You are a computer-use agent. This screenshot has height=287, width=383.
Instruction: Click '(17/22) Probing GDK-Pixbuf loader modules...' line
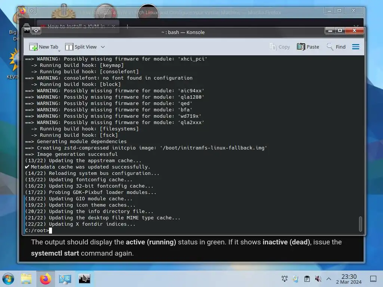[91, 192]
